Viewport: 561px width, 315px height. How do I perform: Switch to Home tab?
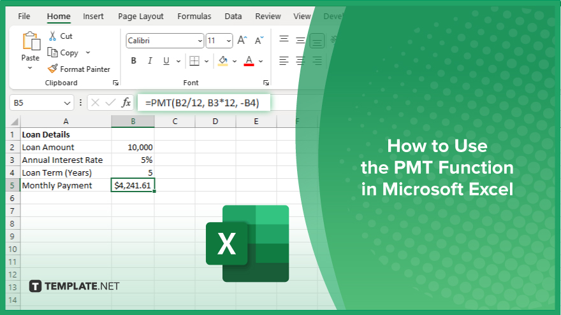(59, 17)
